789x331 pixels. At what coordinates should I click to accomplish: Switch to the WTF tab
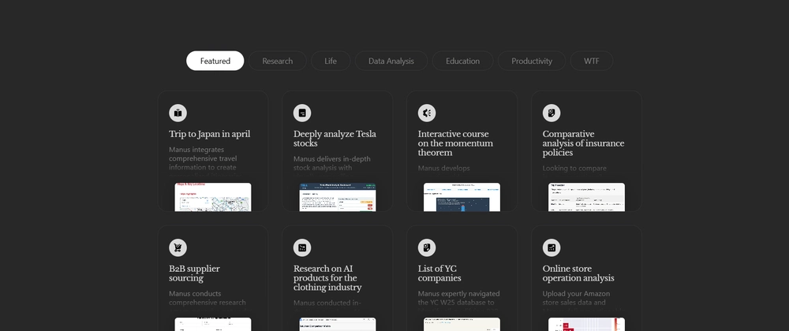click(x=592, y=61)
